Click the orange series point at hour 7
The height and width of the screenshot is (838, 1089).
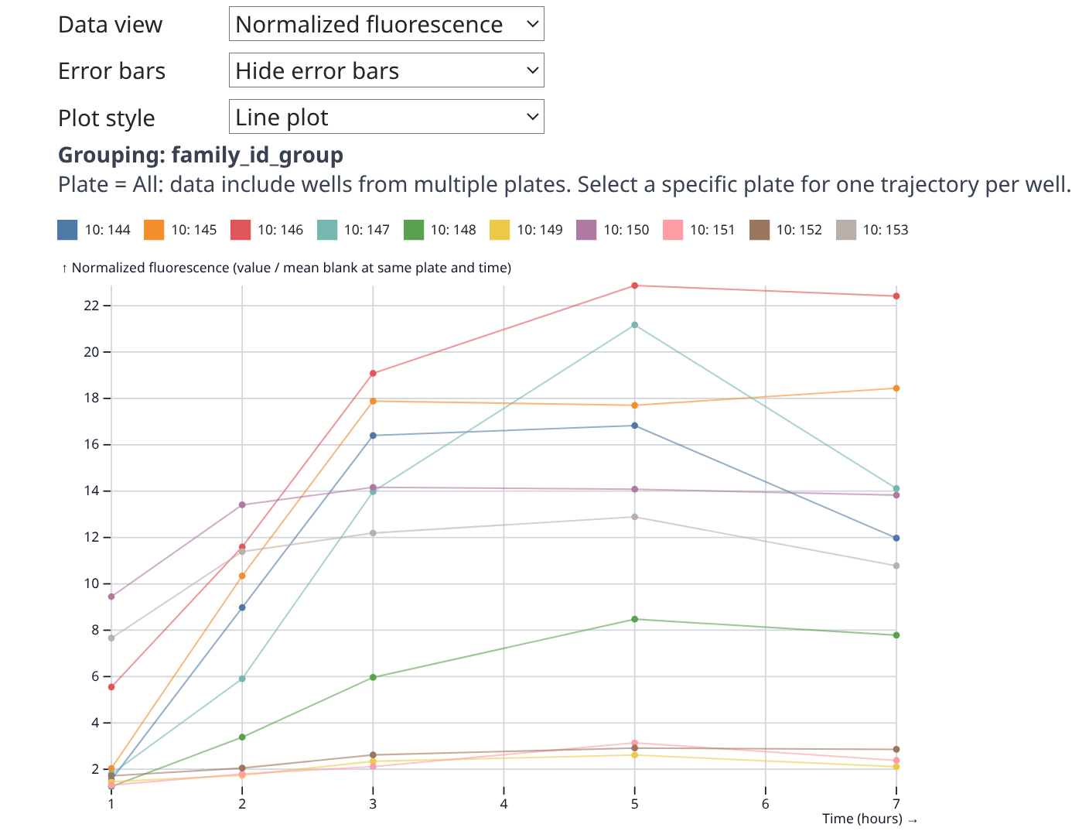(x=896, y=388)
